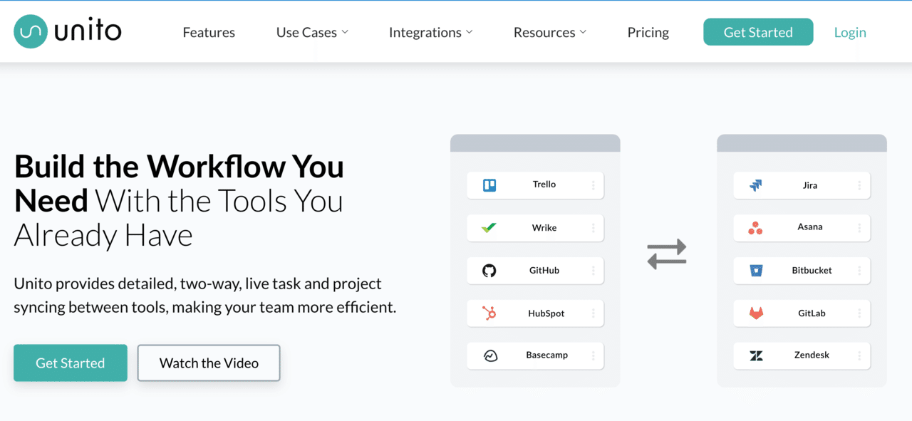The width and height of the screenshot is (912, 421).
Task: Open the kebab menu on Jira card
Action: point(859,186)
